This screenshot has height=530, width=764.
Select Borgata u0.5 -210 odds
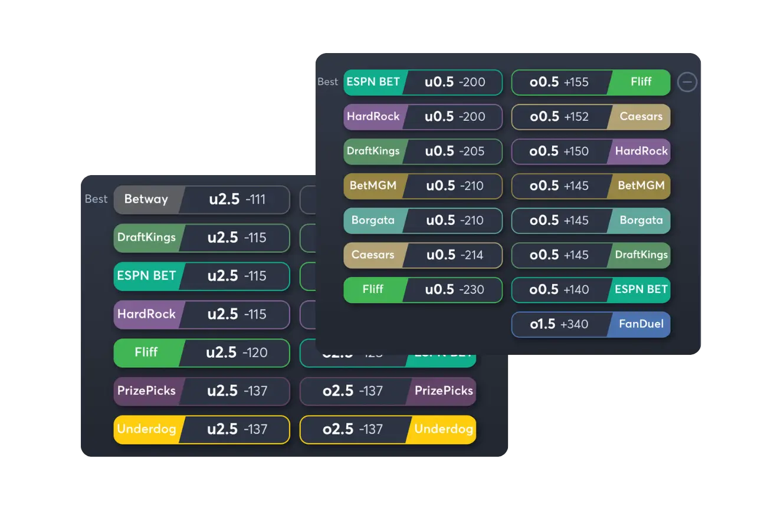[x=423, y=220]
